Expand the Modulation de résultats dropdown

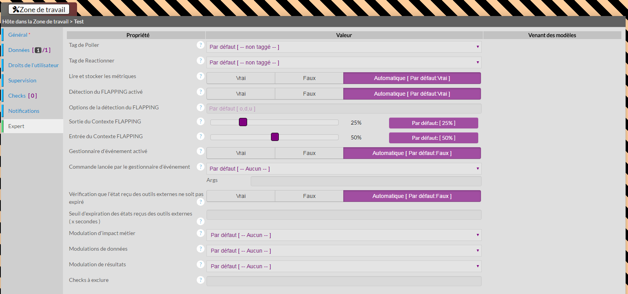coord(344,266)
